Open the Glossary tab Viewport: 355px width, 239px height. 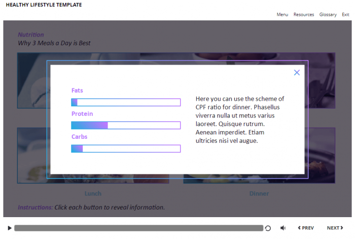coord(328,15)
